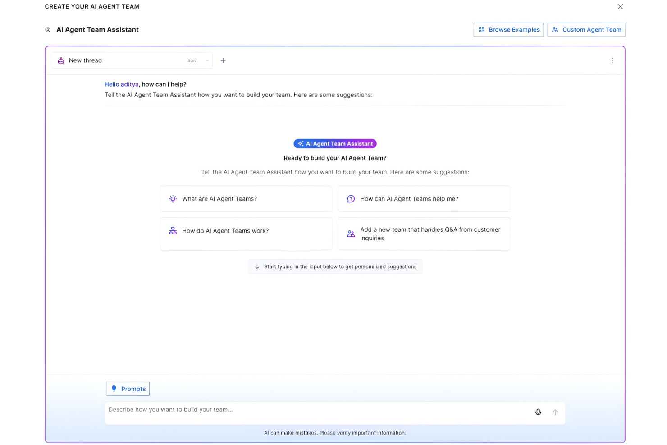The width and height of the screenshot is (667, 445).
Task: Expand the 'now' timestamp dropdown
Action: click(x=207, y=60)
